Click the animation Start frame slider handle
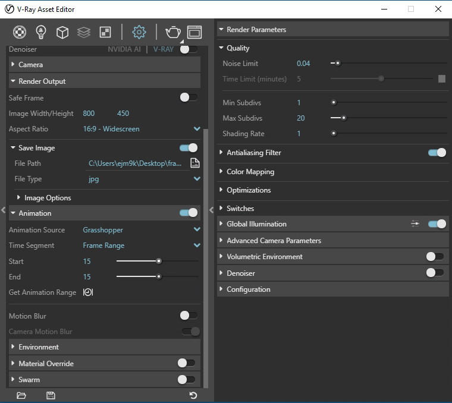Screen dimensions: 452x403 pos(159,261)
